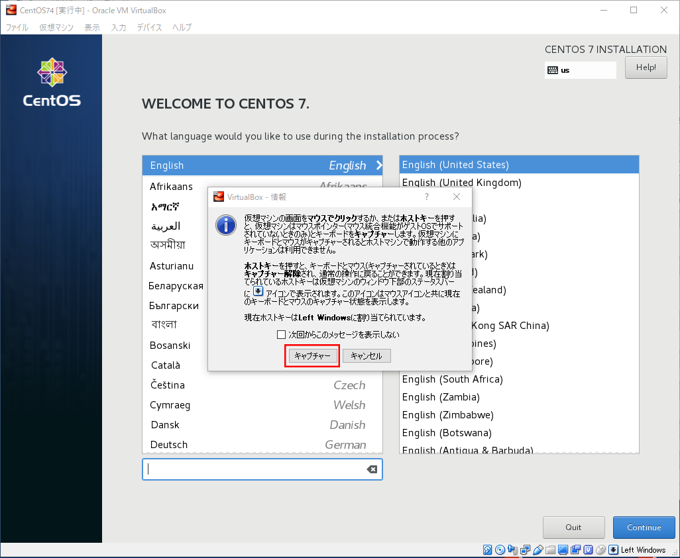Click the Quit button
This screenshot has height=558, width=680.
coord(573,528)
